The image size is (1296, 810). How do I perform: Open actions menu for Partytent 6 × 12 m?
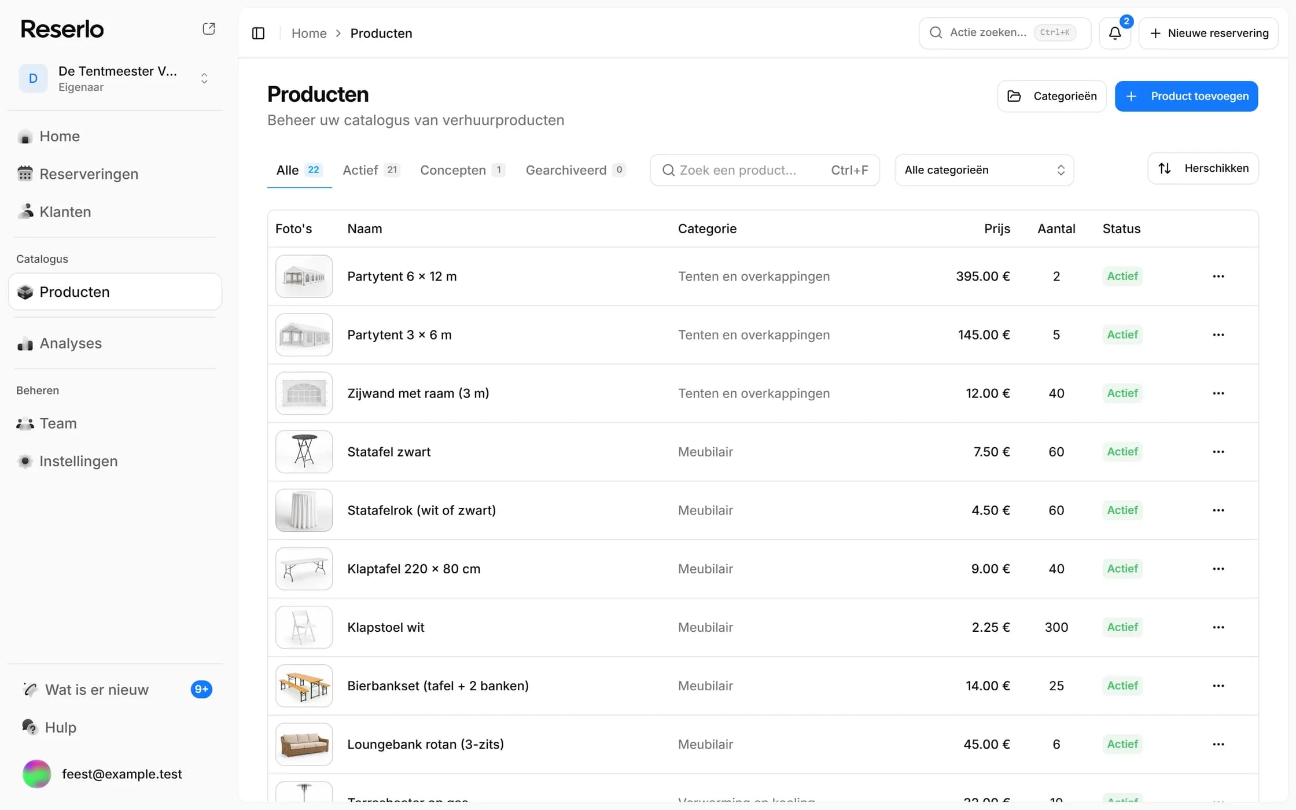1218,277
